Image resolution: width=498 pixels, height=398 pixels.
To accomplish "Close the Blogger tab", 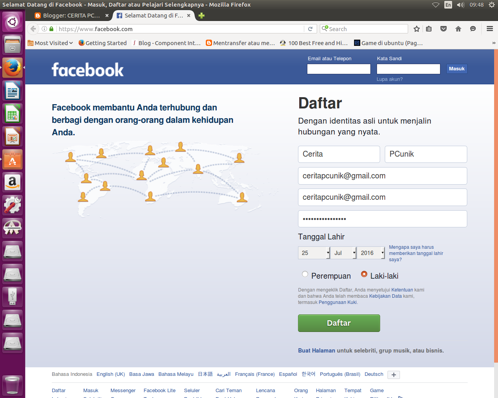I will (x=107, y=16).
